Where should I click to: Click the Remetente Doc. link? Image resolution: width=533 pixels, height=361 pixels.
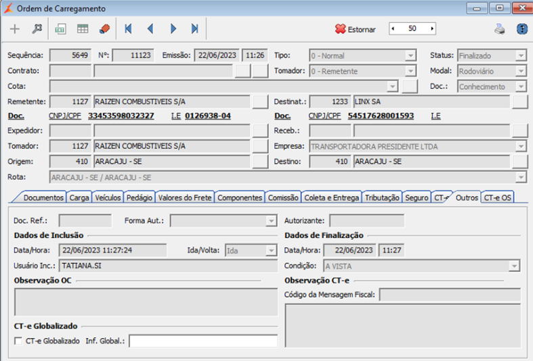(16, 116)
